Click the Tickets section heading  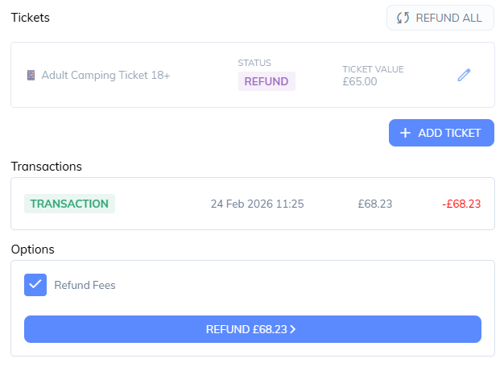[31, 18]
